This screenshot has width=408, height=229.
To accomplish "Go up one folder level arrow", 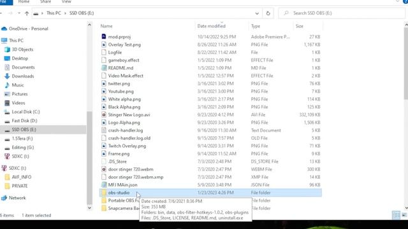I will pyautogui.click(x=27, y=13).
